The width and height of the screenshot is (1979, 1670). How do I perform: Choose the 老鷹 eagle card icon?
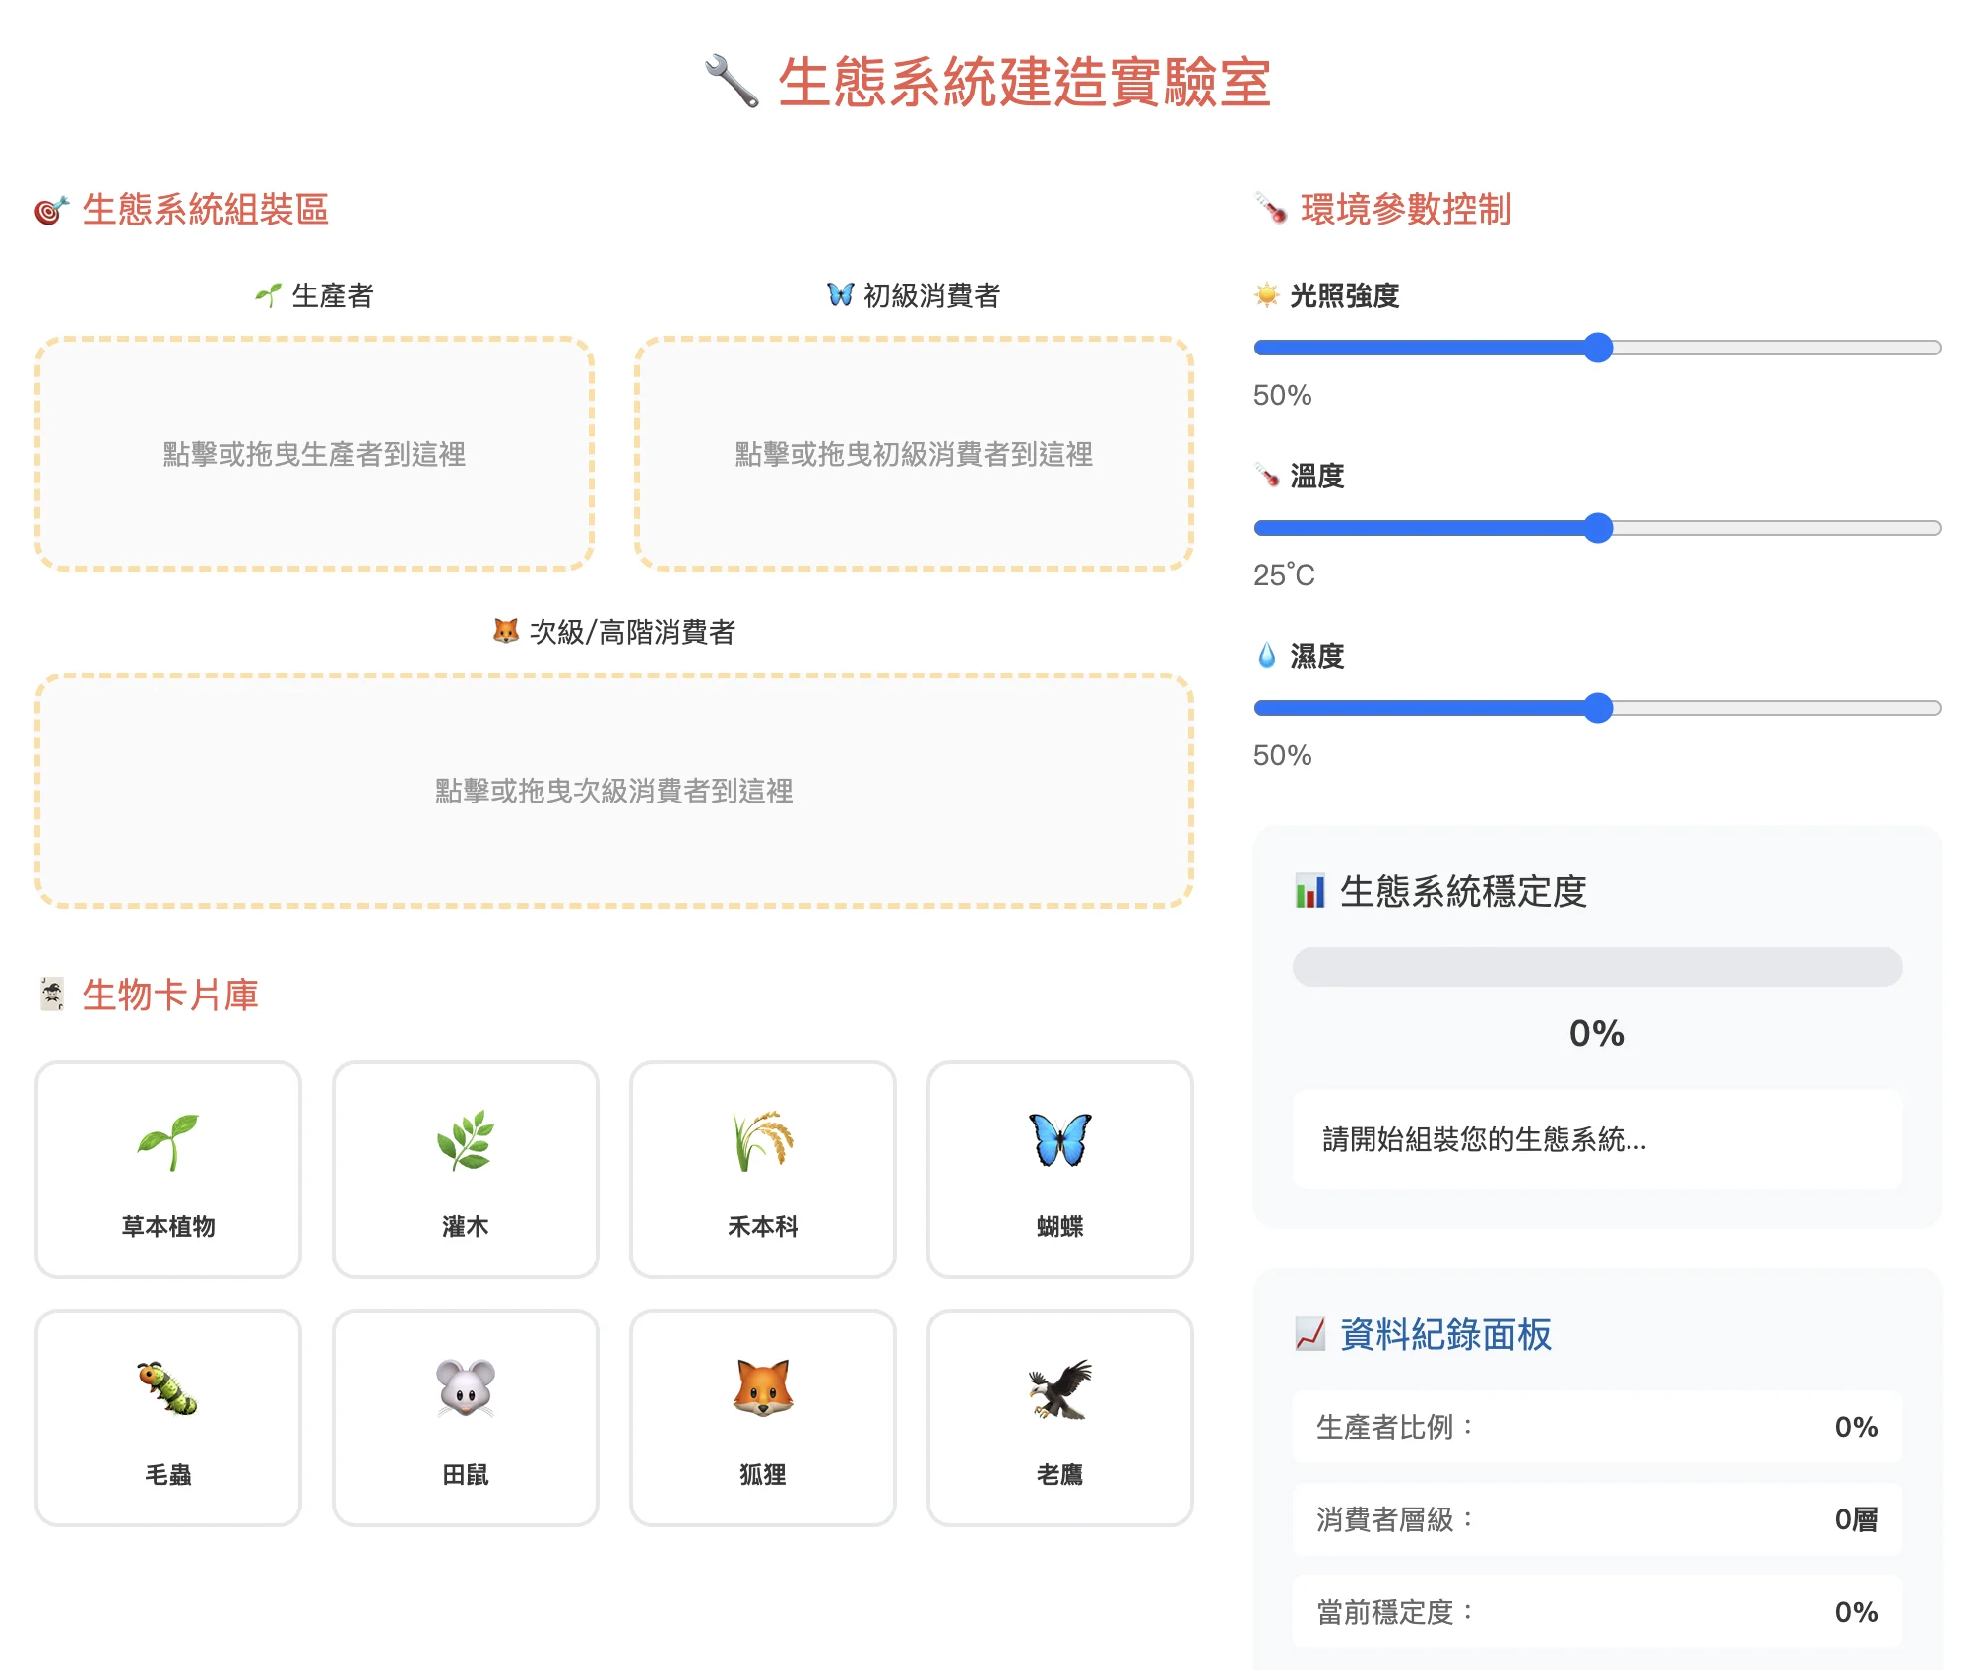[1060, 1389]
